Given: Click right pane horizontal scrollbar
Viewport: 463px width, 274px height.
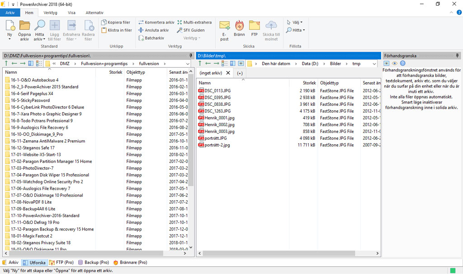Looking at the screenshot, I should [x=279, y=253].
